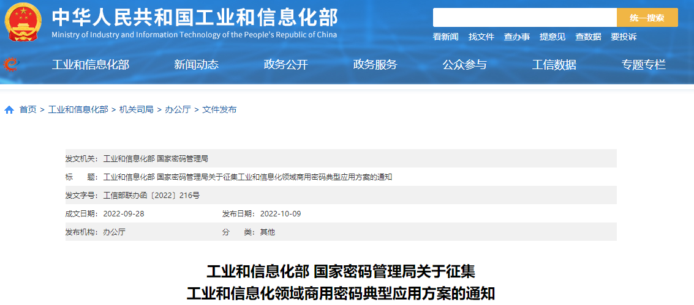This screenshot has height=305, width=694.
Task: Open the 找文件 quick link
Action: (x=481, y=37)
